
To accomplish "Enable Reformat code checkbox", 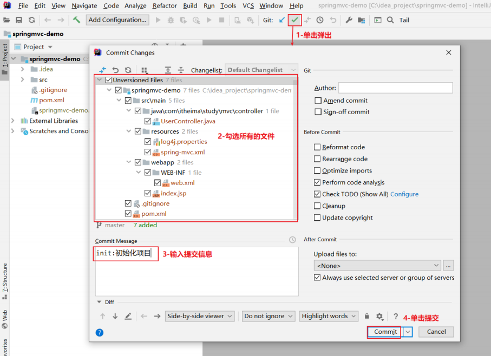I will [x=317, y=147].
